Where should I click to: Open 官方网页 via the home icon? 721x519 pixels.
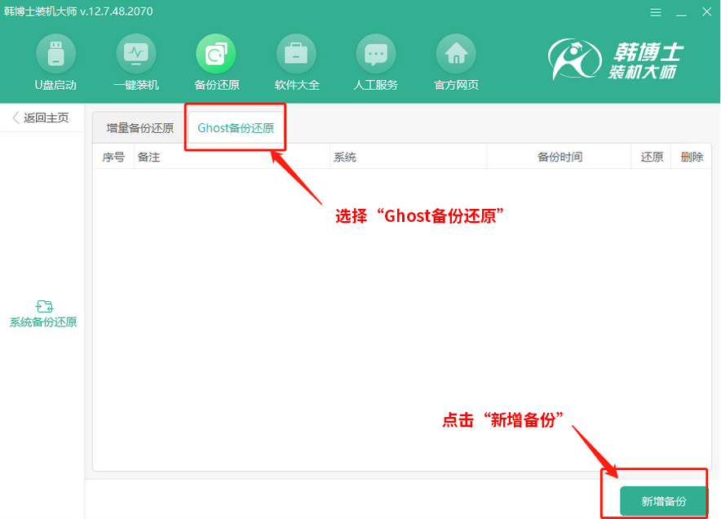[x=455, y=61]
